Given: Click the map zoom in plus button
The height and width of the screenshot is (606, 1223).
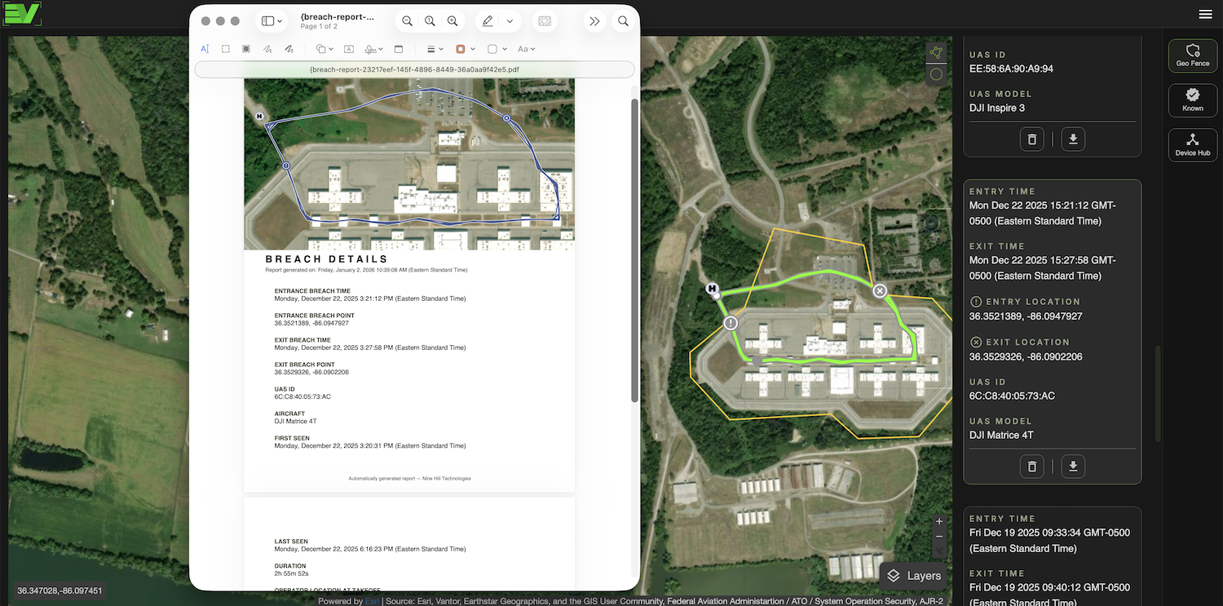Looking at the screenshot, I should tap(939, 521).
